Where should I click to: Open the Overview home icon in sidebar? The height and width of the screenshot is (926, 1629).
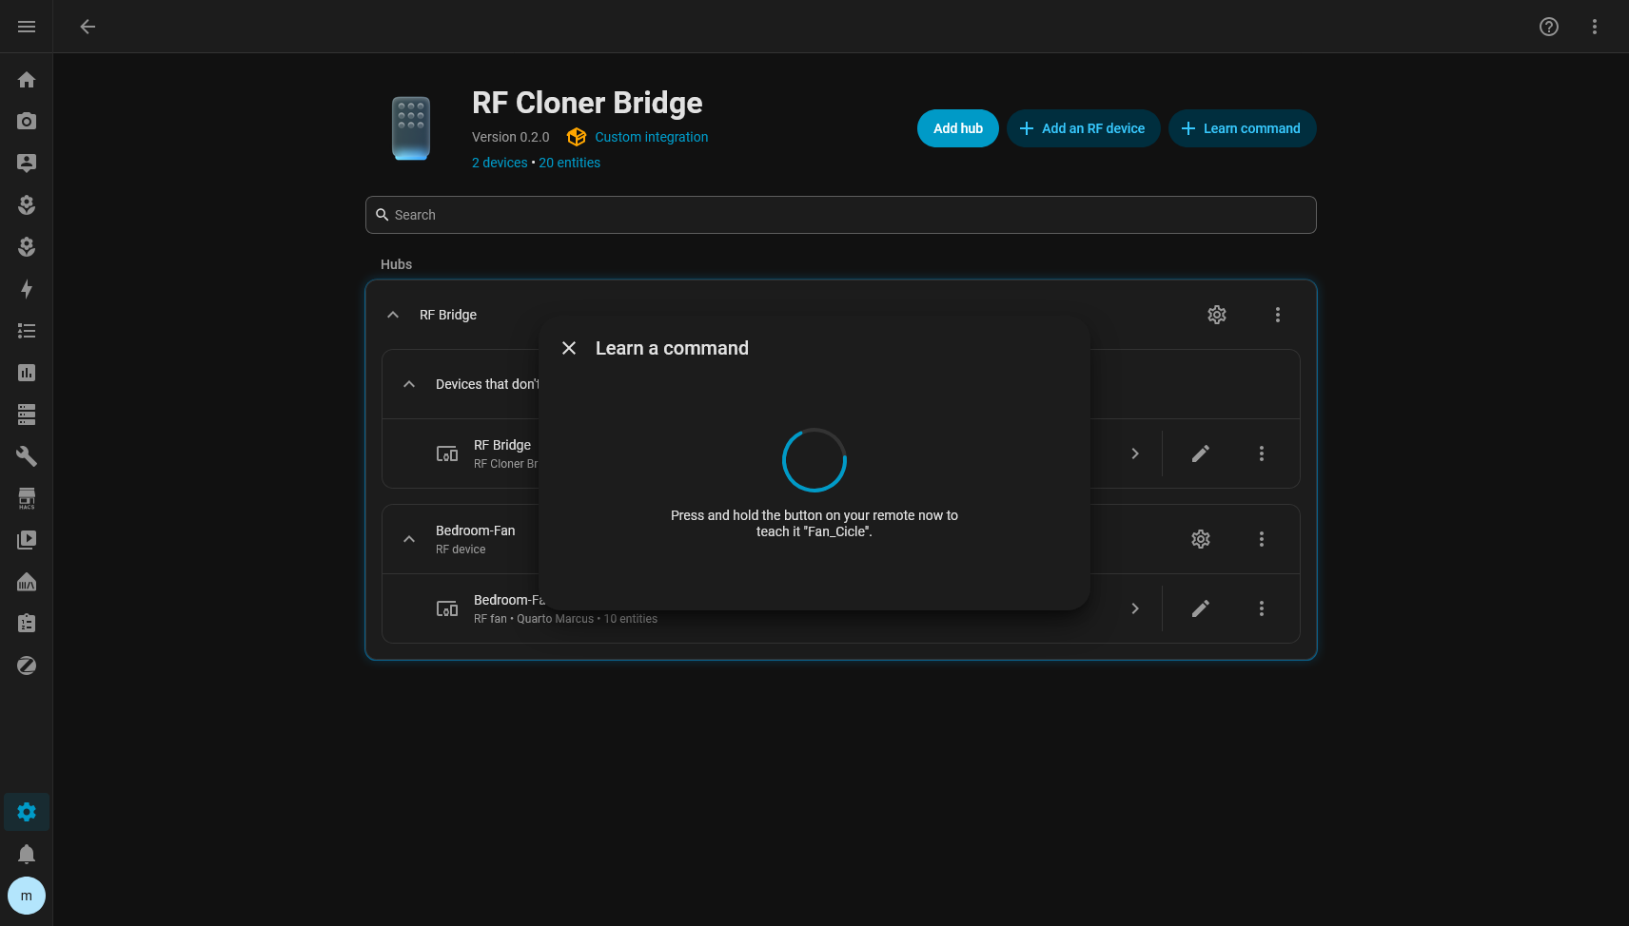pos(27,80)
